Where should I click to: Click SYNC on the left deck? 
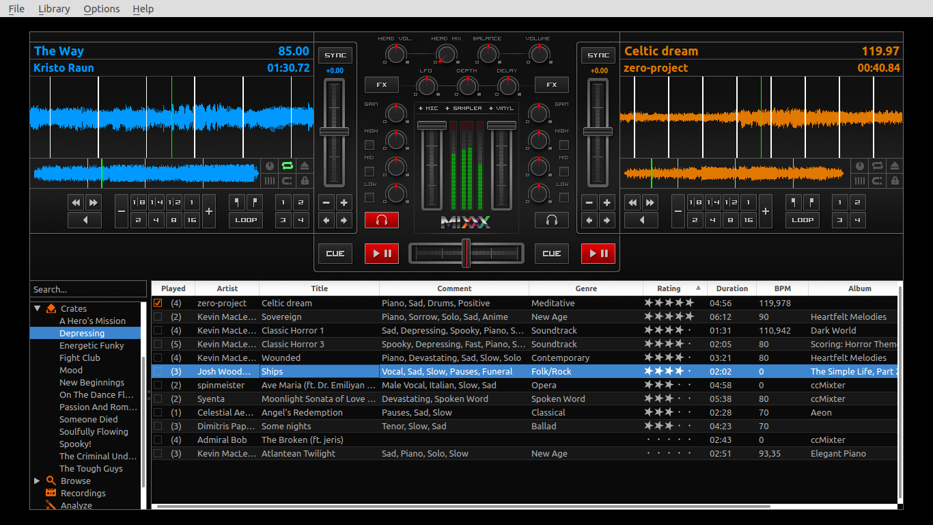pyautogui.click(x=335, y=55)
